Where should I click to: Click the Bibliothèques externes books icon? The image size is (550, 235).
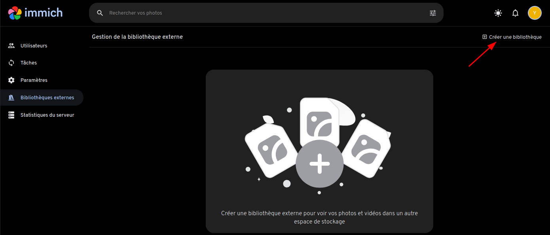pos(11,98)
